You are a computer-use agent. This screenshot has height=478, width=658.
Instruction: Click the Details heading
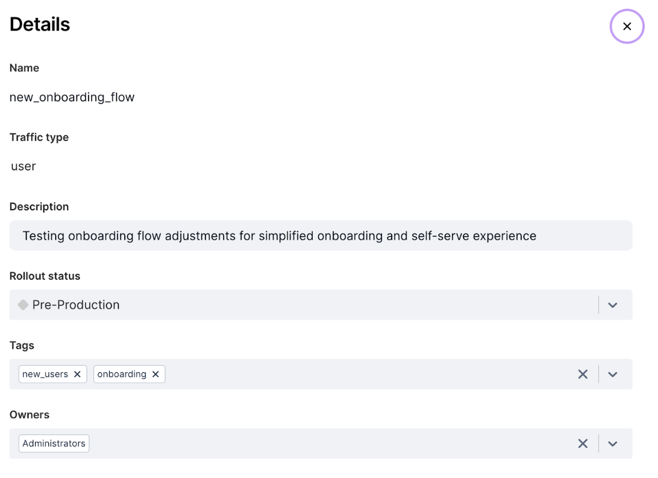tap(40, 24)
